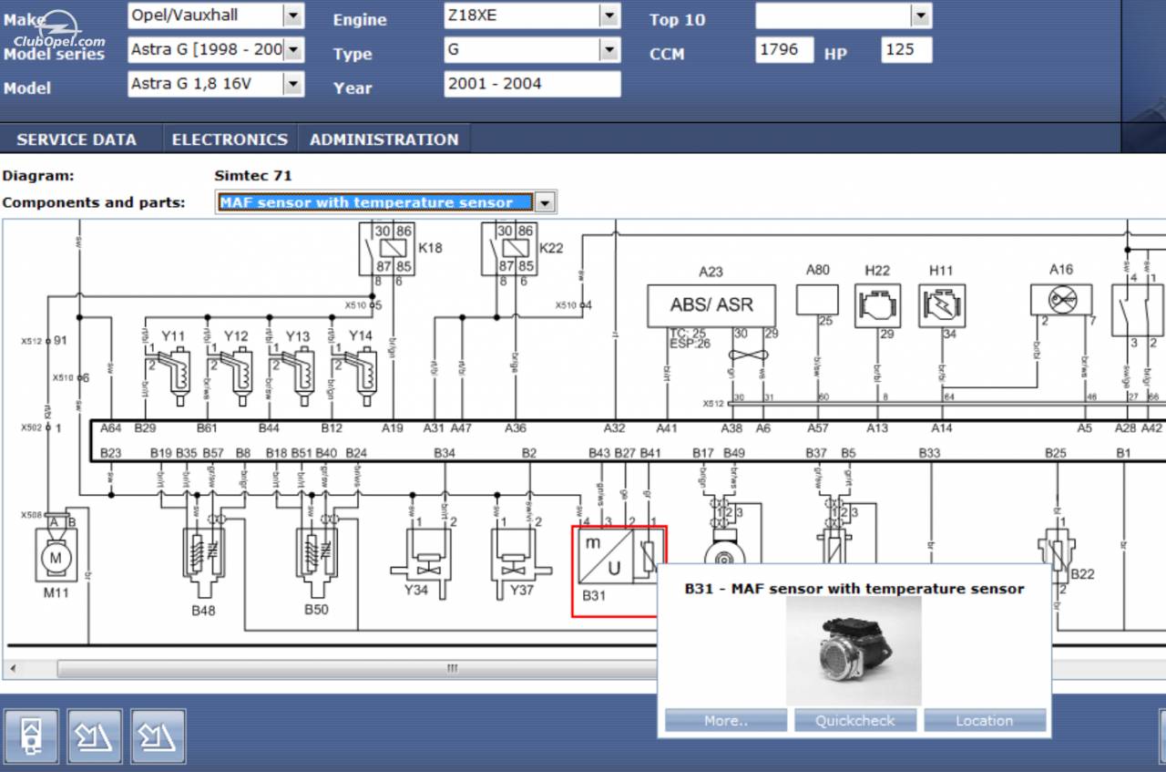Click pin label "B34" on the control unit
This screenshot has width=1166, height=772.
[x=445, y=452]
